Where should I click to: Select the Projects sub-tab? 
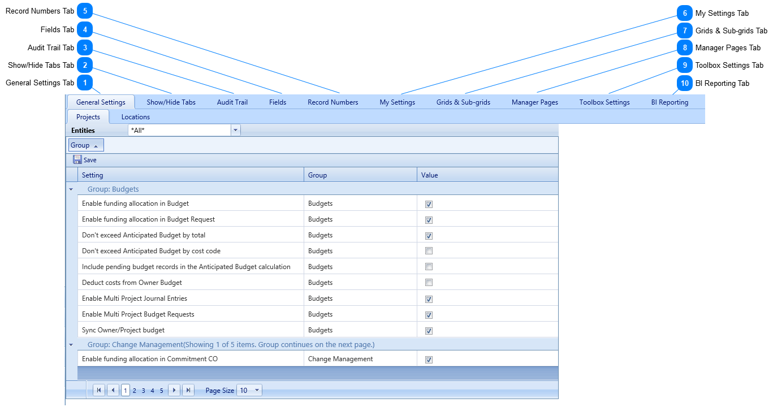point(88,117)
